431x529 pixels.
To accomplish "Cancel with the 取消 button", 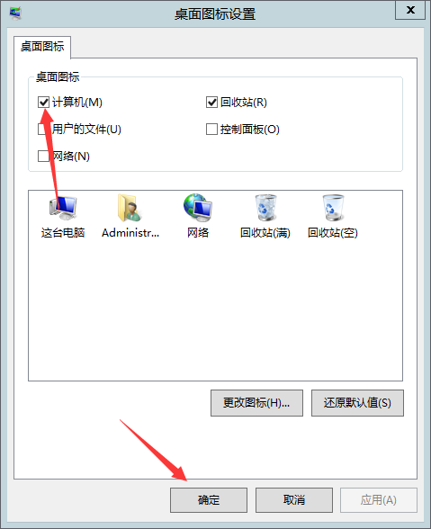I will point(294,499).
